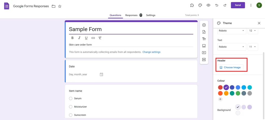The width and height of the screenshot is (265, 120).
Task: Star the Google Forms Responses form
Action: coord(60,6)
